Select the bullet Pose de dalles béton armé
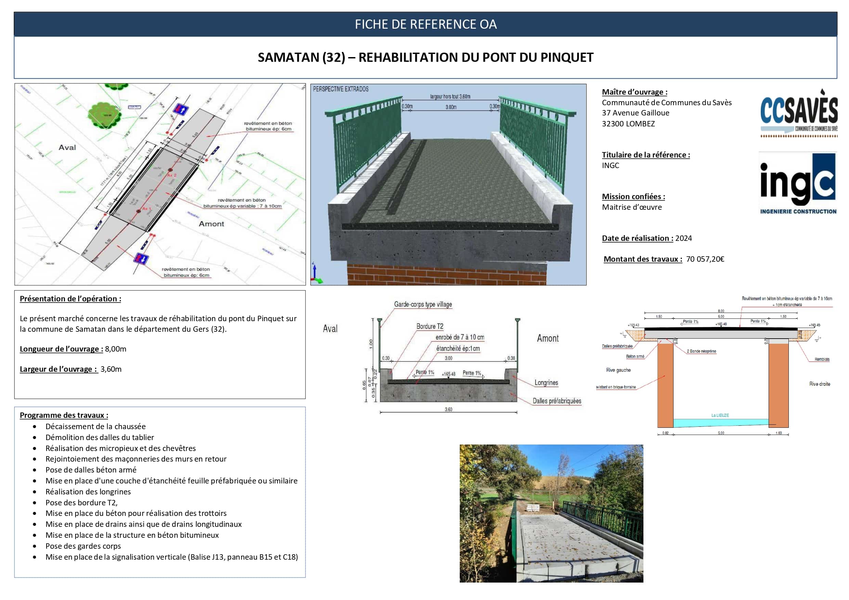849x600 pixels. pos(91,470)
